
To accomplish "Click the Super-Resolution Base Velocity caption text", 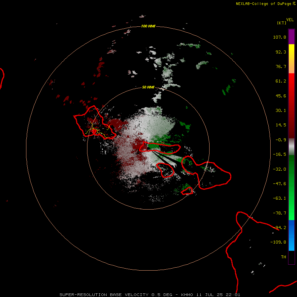I will pos(149,295).
